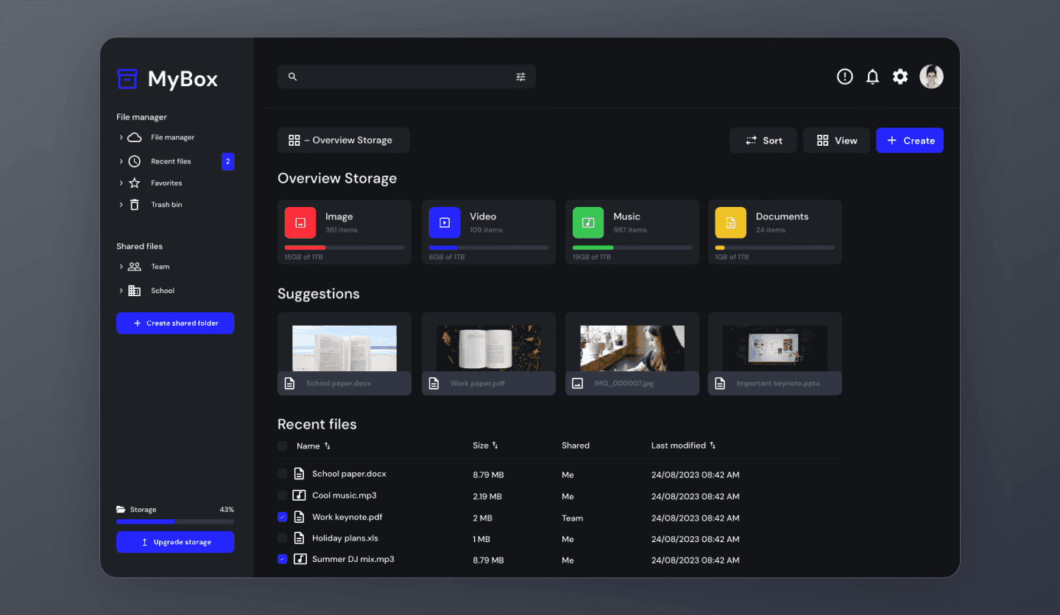Screen dimensions: 1060x615
Task: Click the sidebar Storage 43% progress bar
Action: 175,521
